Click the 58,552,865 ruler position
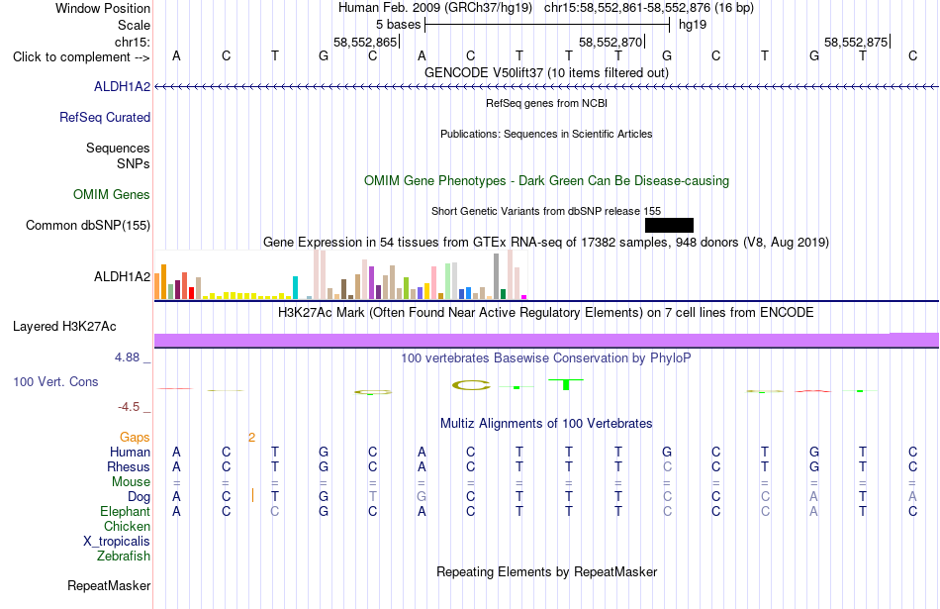940x609 pixels. coord(365,42)
